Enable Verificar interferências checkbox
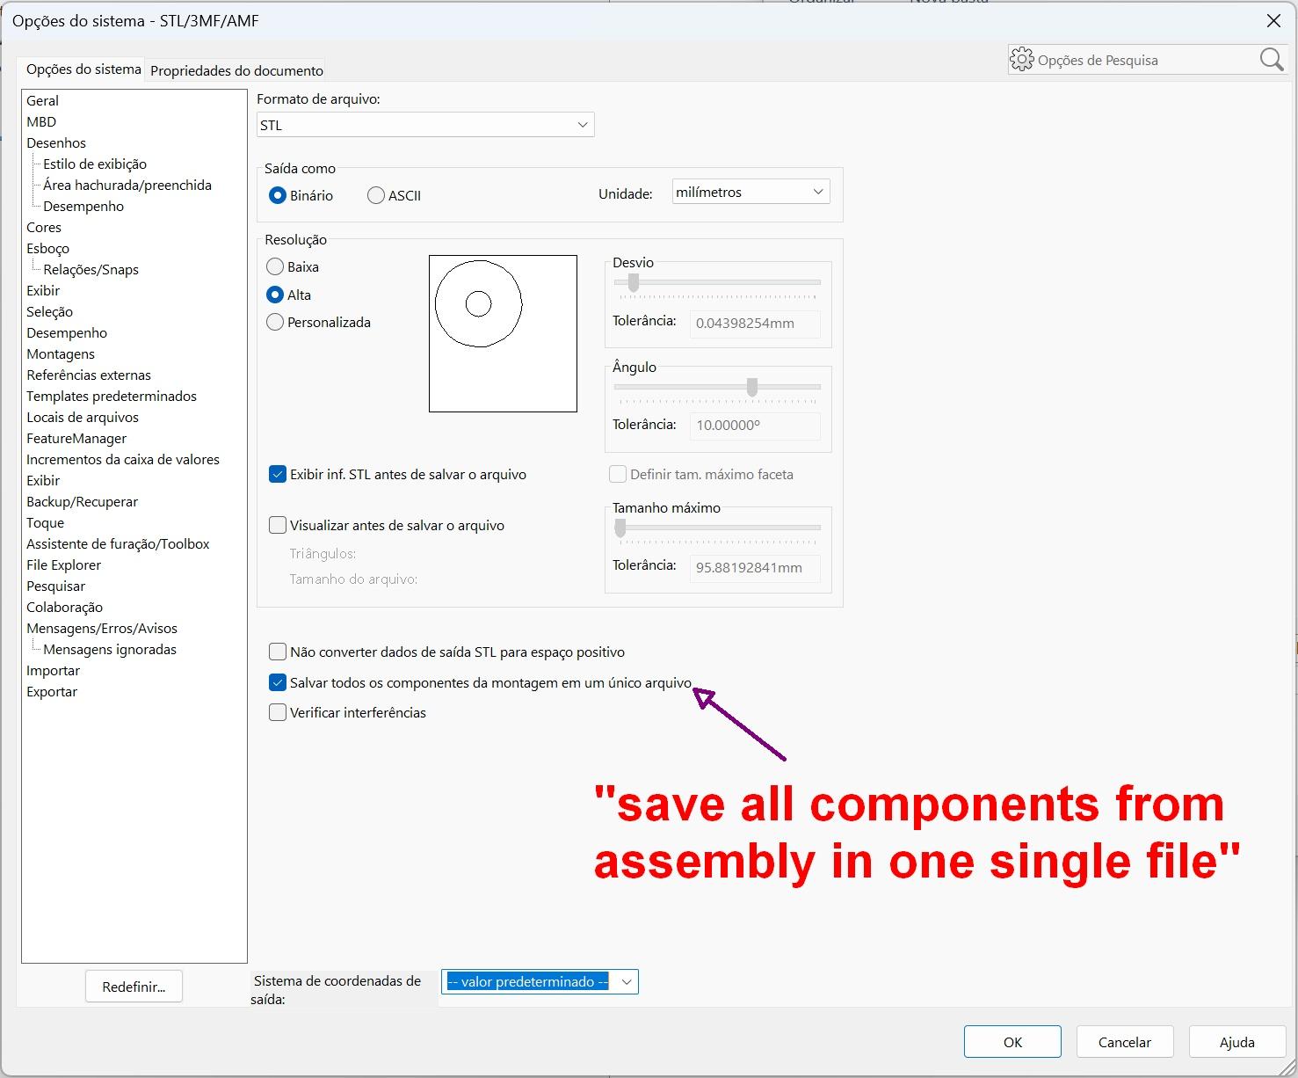The image size is (1298, 1078). point(278,712)
